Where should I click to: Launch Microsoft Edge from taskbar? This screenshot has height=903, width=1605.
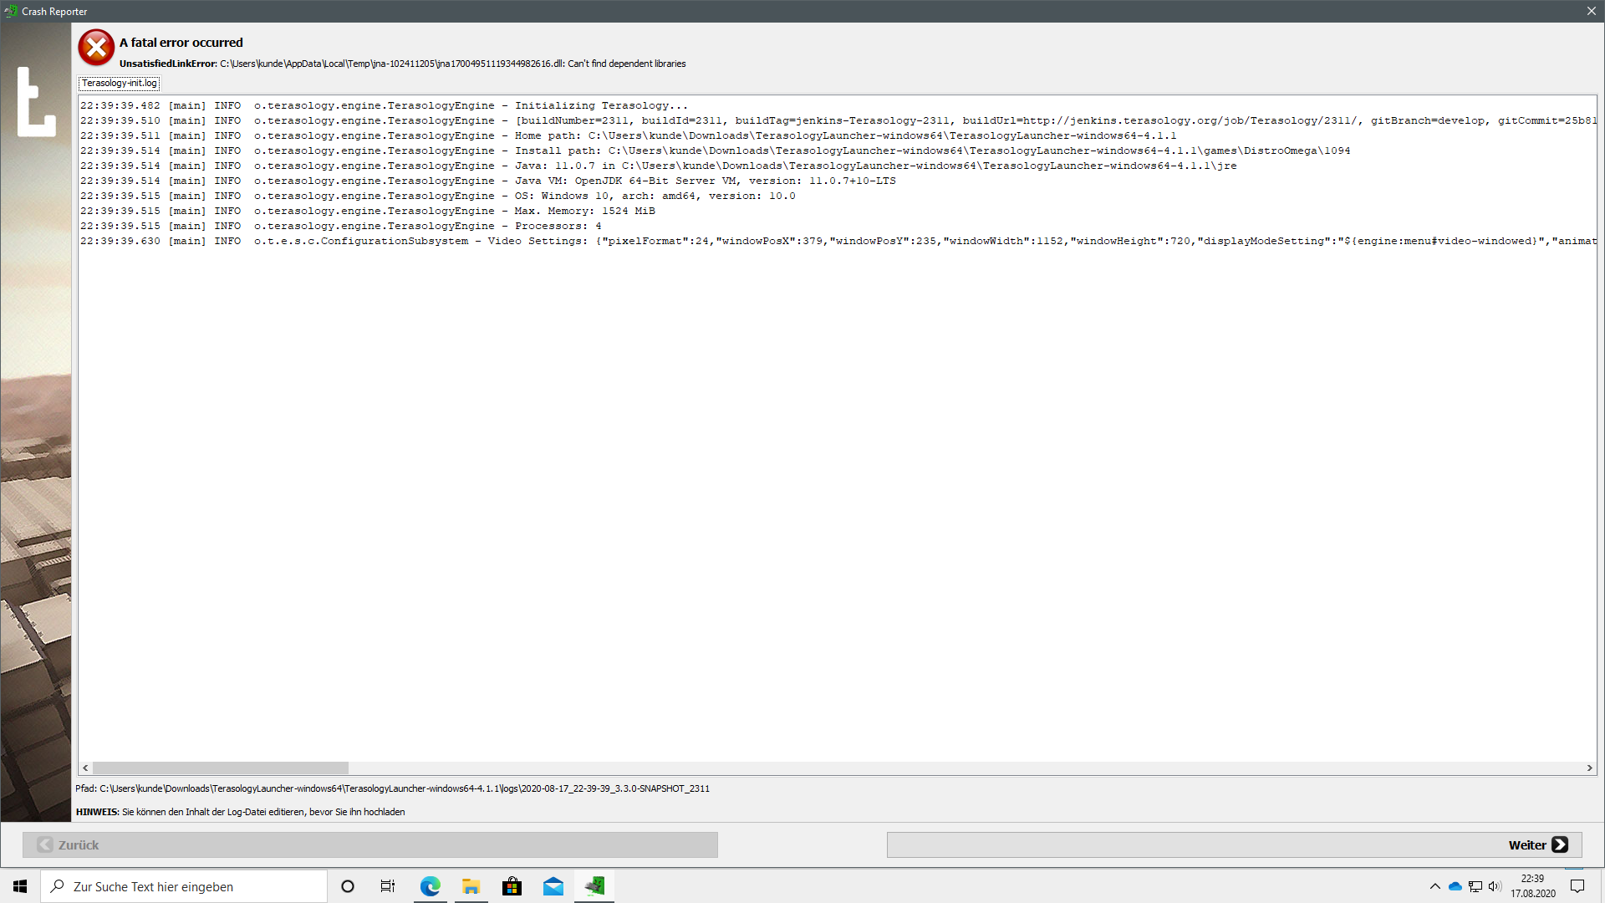click(x=430, y=886)
